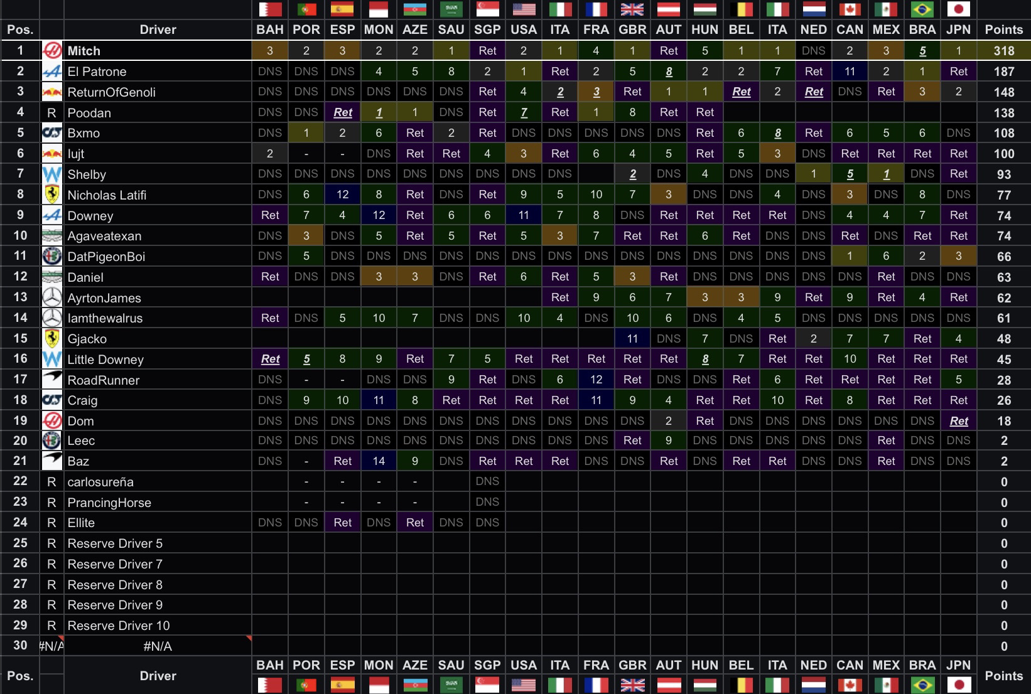The width and height of the screenshot is (1031, 694).
Task: Click the AlphaTauri logo beside Bxmo
Action: coord(51,133)
